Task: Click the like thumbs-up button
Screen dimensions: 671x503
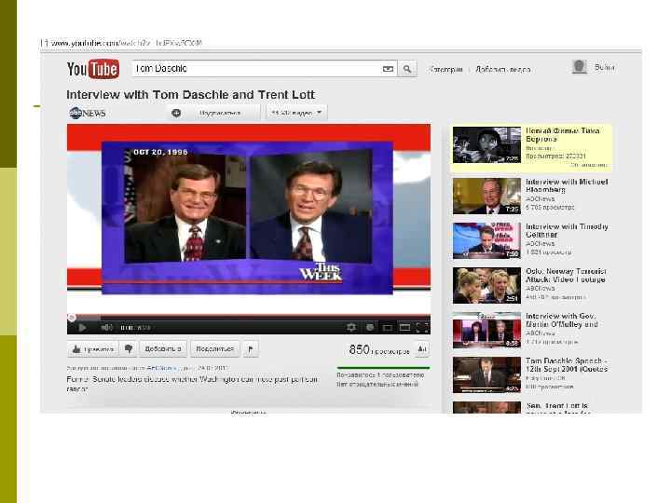Action: (x=93, y=349)
